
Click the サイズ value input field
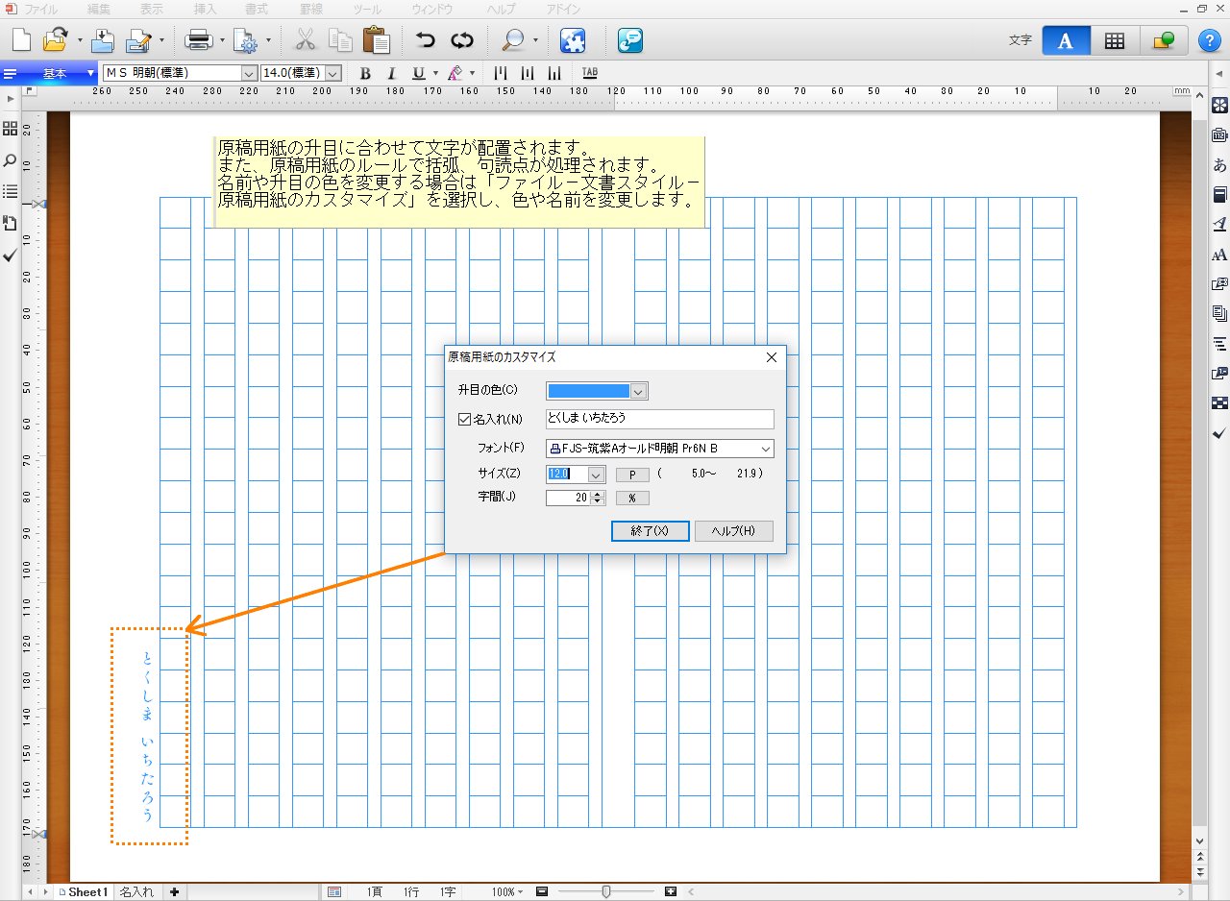566,474
